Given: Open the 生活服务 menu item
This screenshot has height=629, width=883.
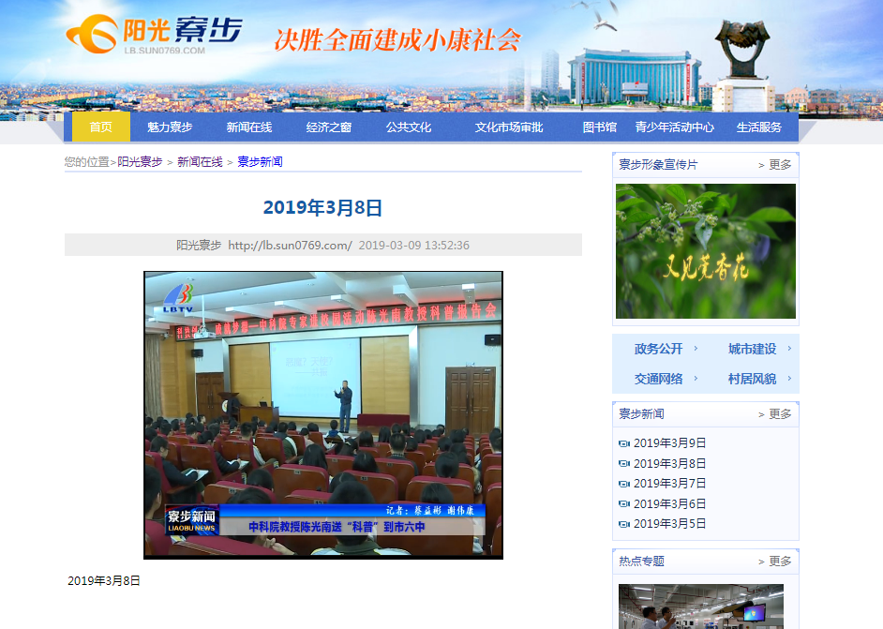Looking at the screenshot, I should (x=758, y=127).
